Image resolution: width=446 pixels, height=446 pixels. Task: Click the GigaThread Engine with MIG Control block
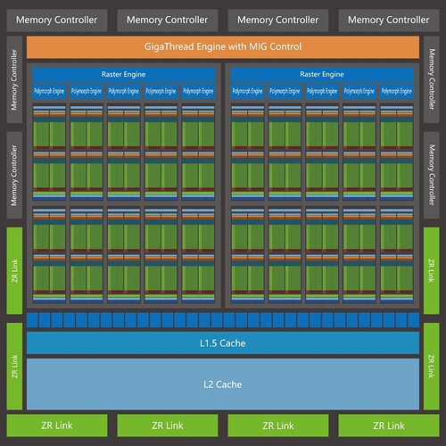[x=223, y=47]
